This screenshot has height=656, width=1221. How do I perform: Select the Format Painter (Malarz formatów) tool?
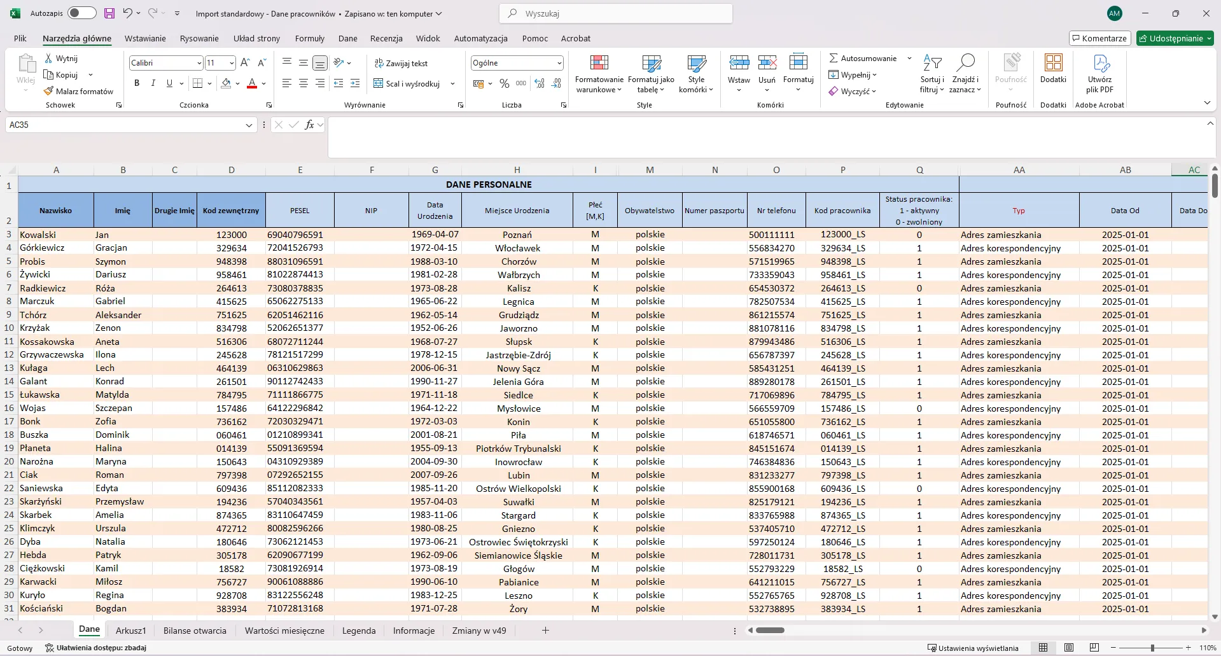(78, 92)
